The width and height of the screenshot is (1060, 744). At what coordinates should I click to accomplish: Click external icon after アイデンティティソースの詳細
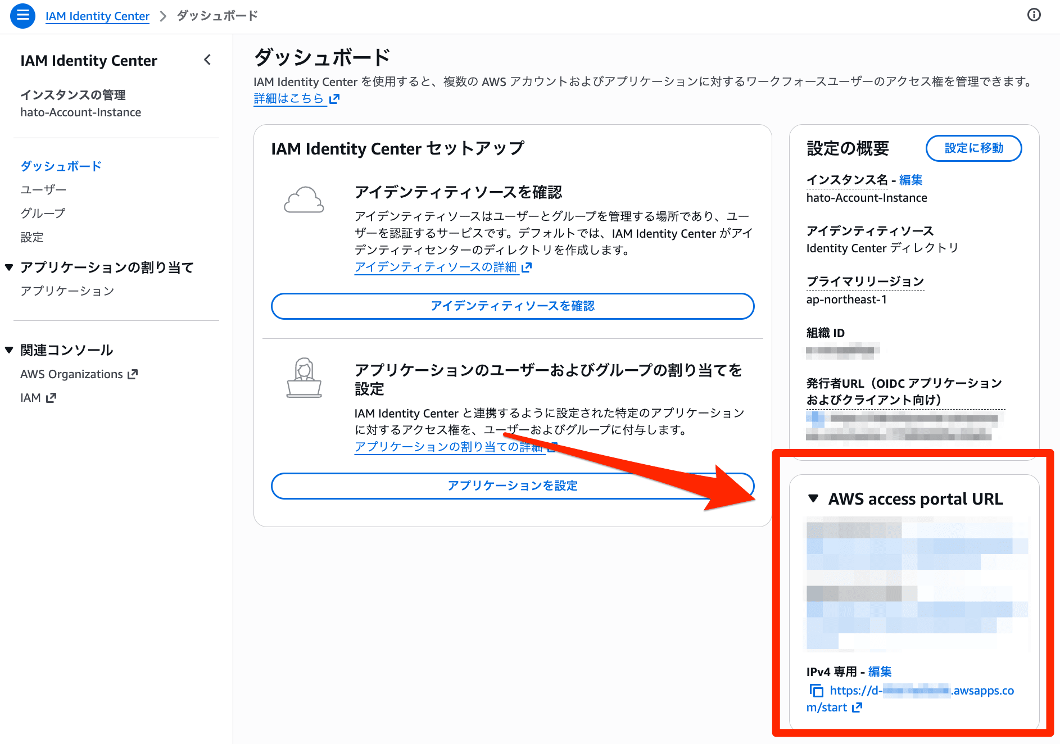click(x=526, y=267)
